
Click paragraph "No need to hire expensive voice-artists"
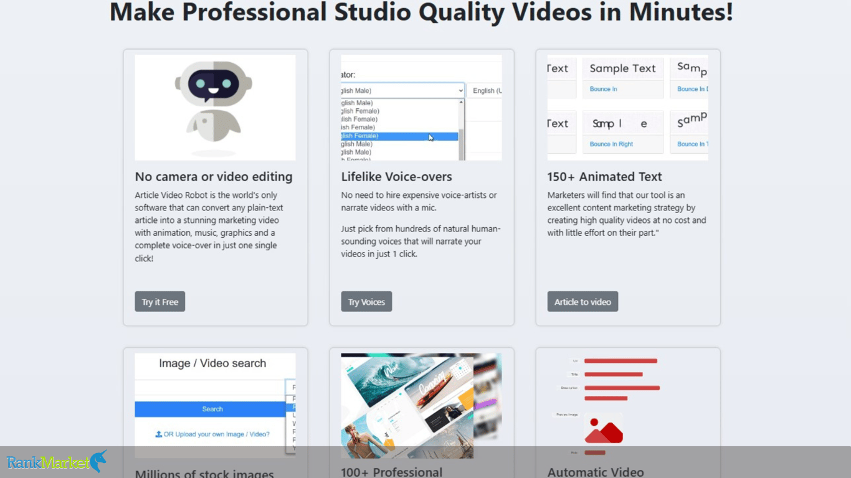coord(419,202)
